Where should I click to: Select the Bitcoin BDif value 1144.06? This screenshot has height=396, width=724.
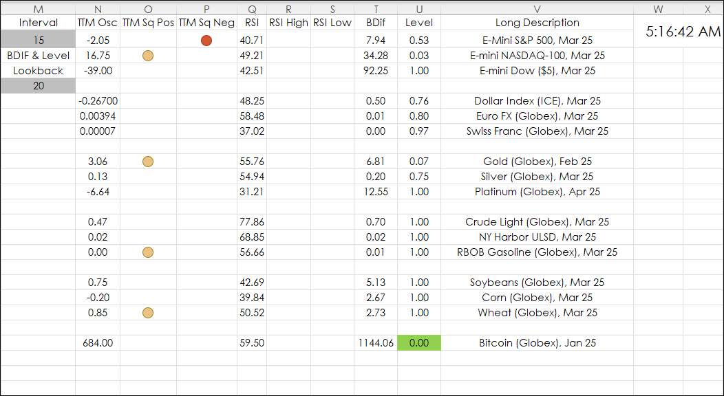[x=376, y=343]
